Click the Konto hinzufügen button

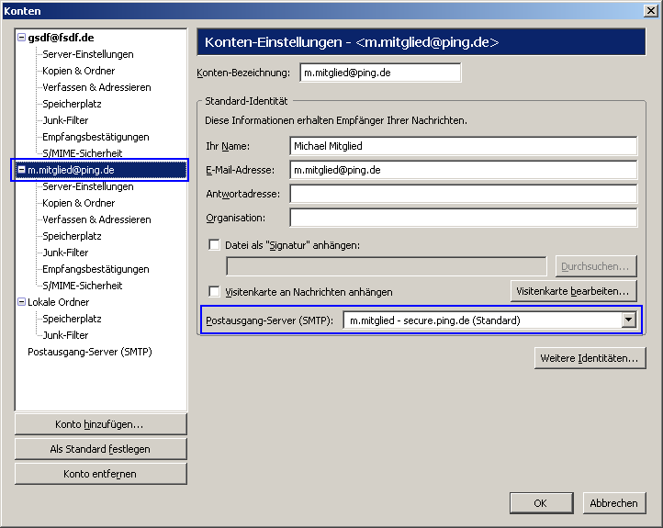100,424
